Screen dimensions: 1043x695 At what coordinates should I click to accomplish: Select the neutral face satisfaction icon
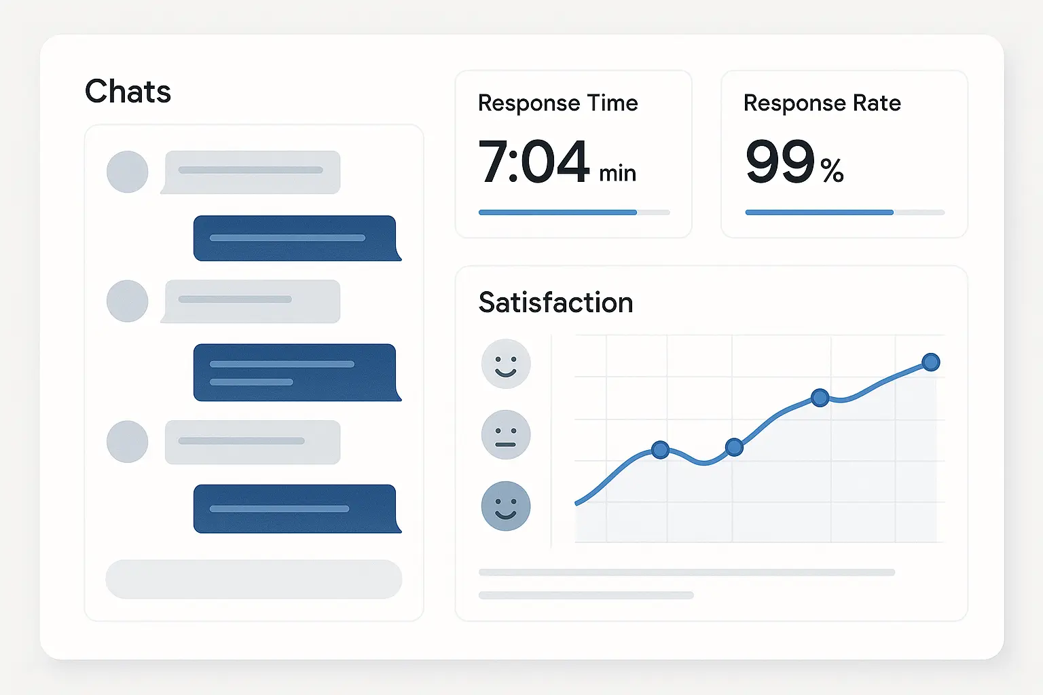(506, 434)
